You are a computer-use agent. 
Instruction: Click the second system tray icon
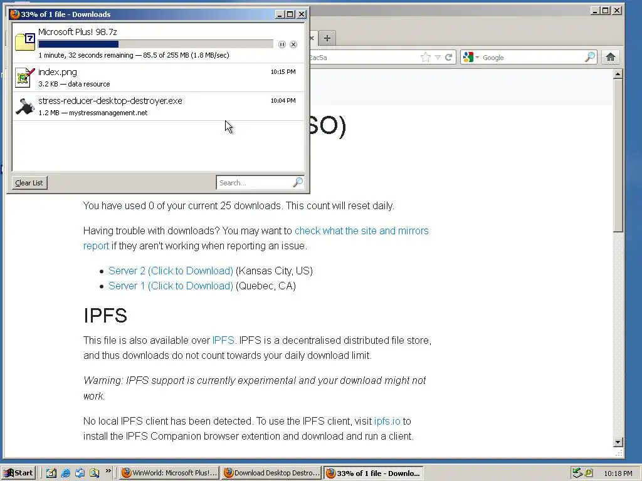[589, 473]
